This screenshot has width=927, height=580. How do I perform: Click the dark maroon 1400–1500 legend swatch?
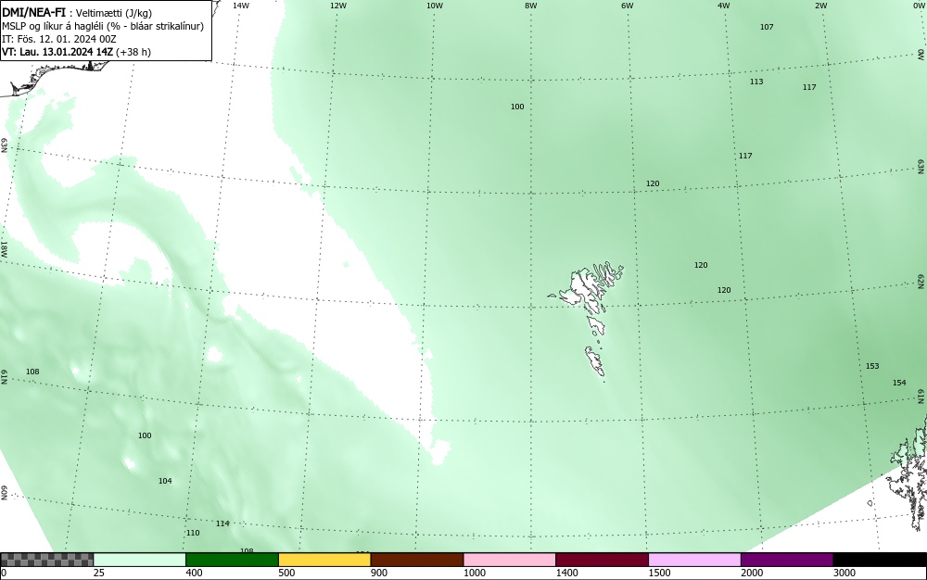pos(602,560)
